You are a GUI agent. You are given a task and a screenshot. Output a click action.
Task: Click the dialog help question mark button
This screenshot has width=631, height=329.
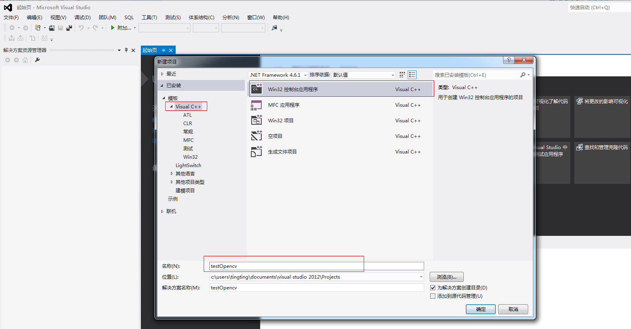click(x=509, y=60)
